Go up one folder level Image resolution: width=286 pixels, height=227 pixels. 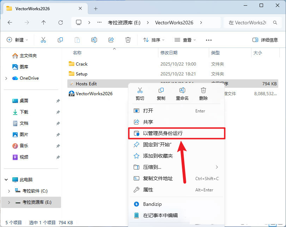(x=43, y=23)
